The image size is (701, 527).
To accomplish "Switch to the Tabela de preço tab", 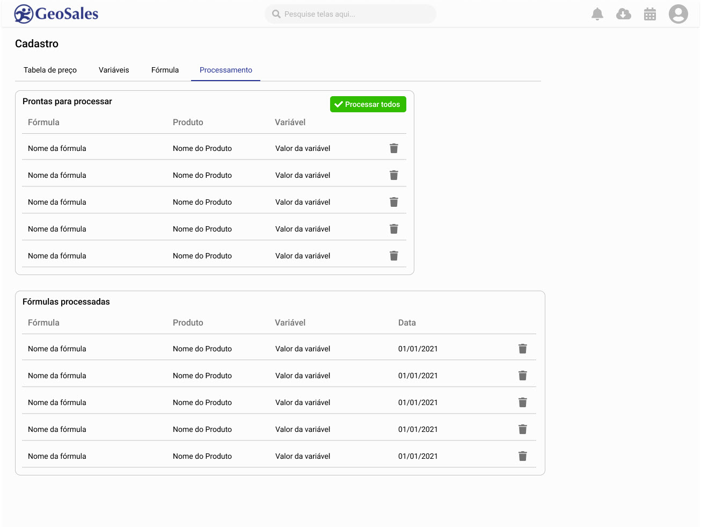I will point(50,70).
